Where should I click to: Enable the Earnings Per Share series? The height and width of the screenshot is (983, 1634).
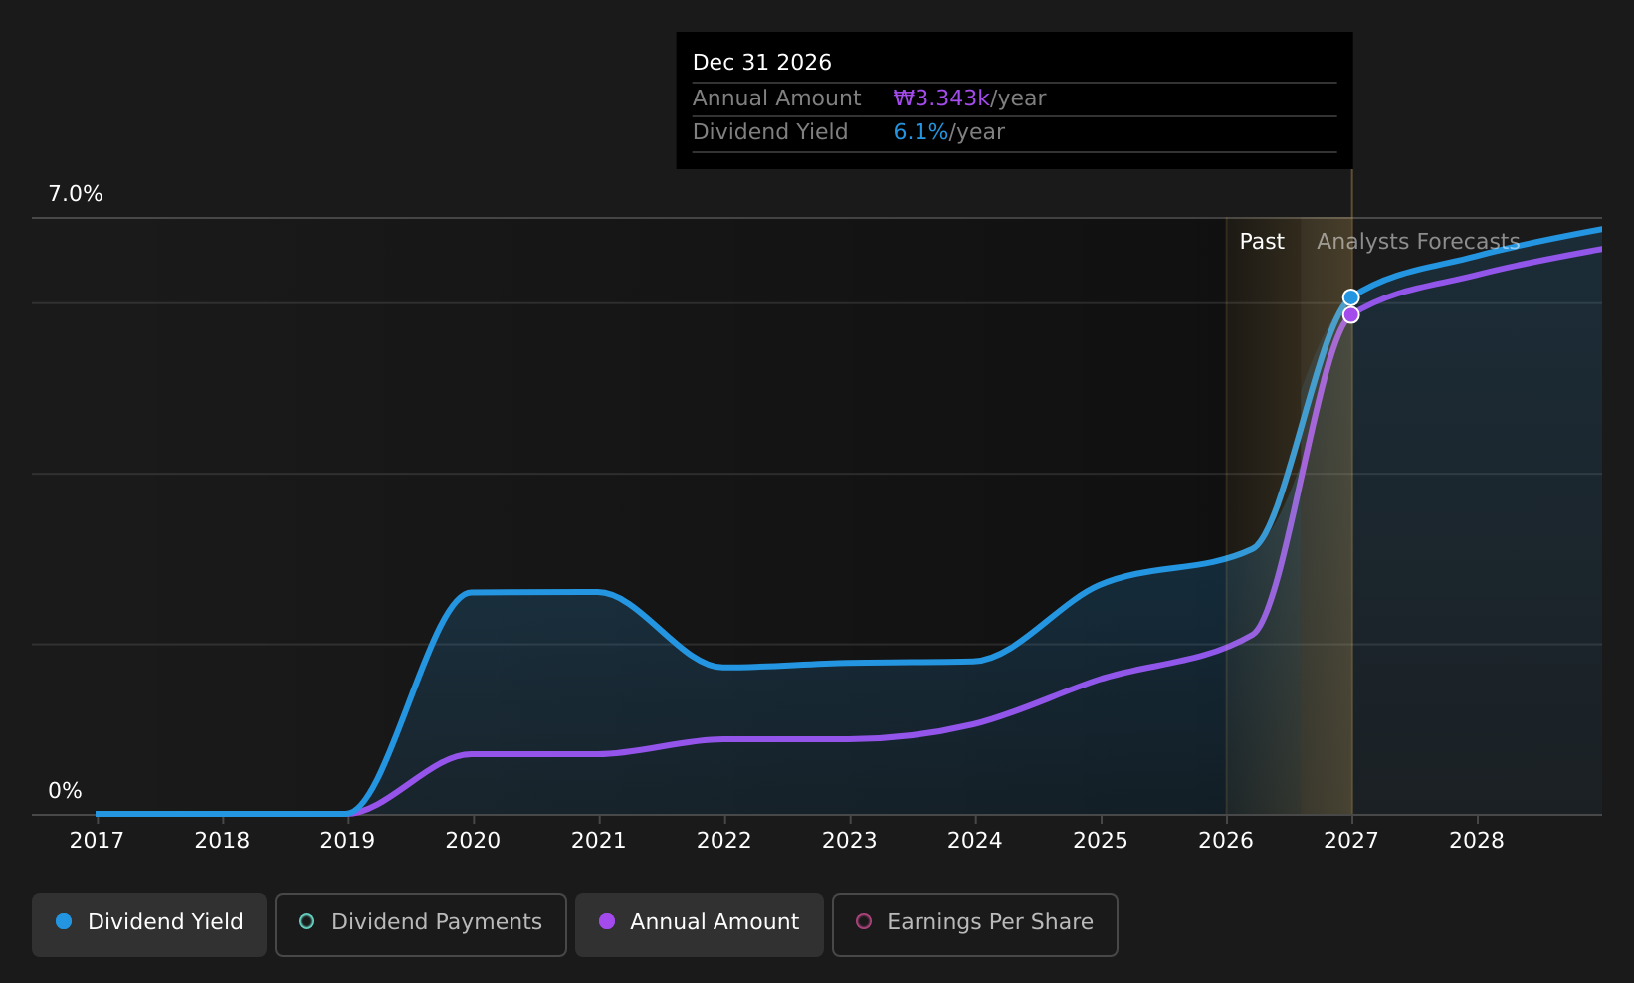(975, 924)
